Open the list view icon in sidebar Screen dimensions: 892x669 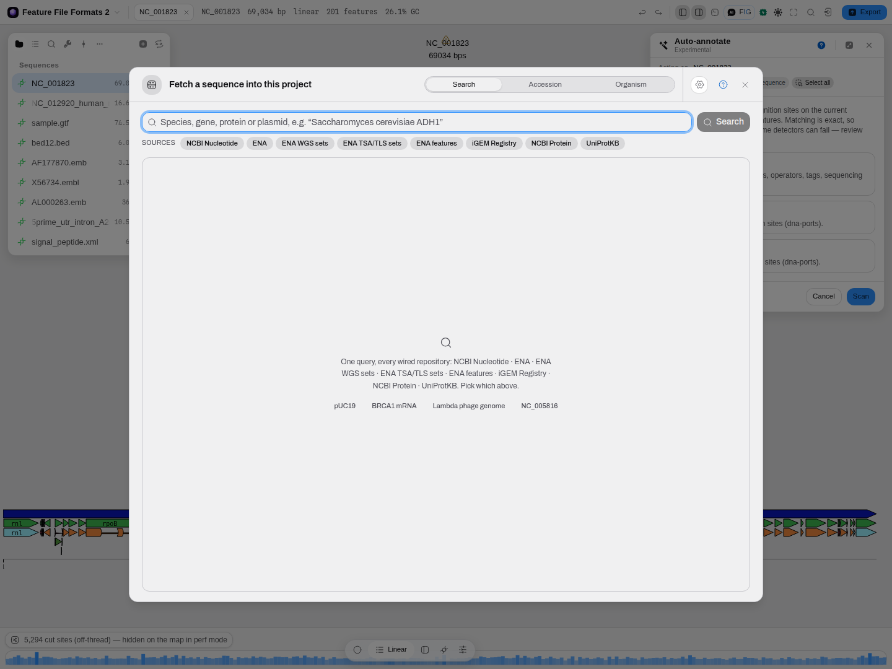[x=35, y=44]
